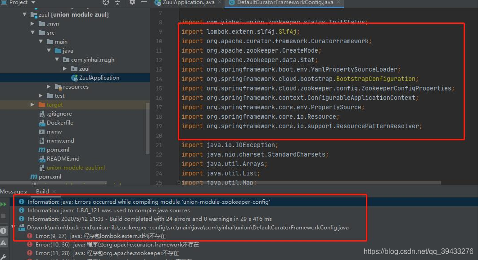Click the BootstrapConfiguration import on line 14

click(x=375, y=79)
